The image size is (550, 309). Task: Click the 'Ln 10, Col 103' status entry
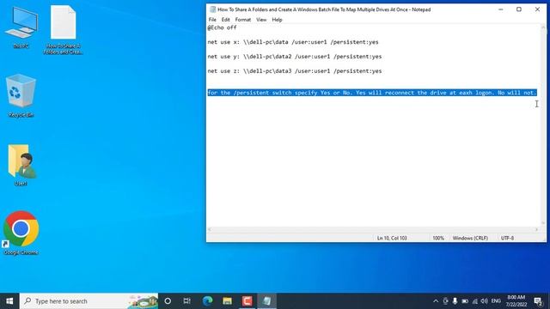(x=392, y=239)
